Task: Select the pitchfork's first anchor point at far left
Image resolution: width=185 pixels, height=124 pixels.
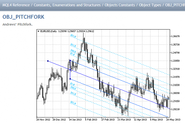Action: pos(48,61)
